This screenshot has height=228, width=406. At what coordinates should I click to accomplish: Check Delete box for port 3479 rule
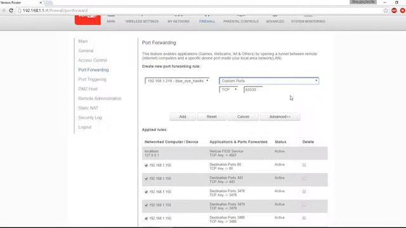(304, 205)
